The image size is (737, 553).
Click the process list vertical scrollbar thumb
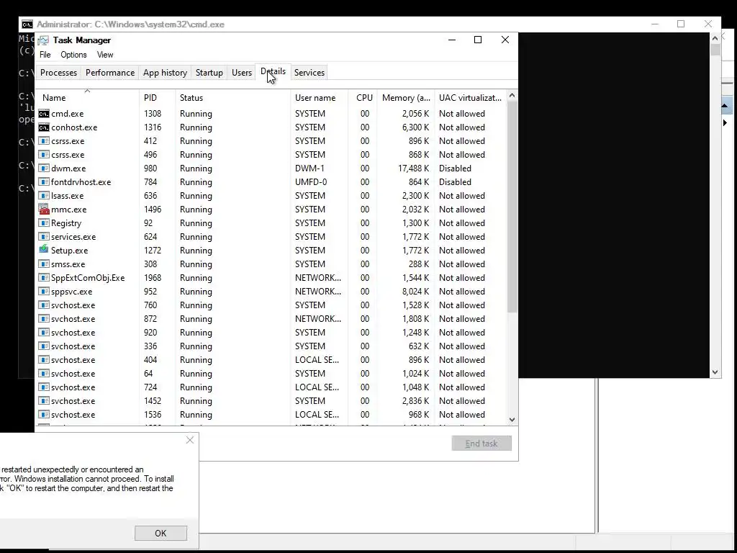[x=512, y=207]
